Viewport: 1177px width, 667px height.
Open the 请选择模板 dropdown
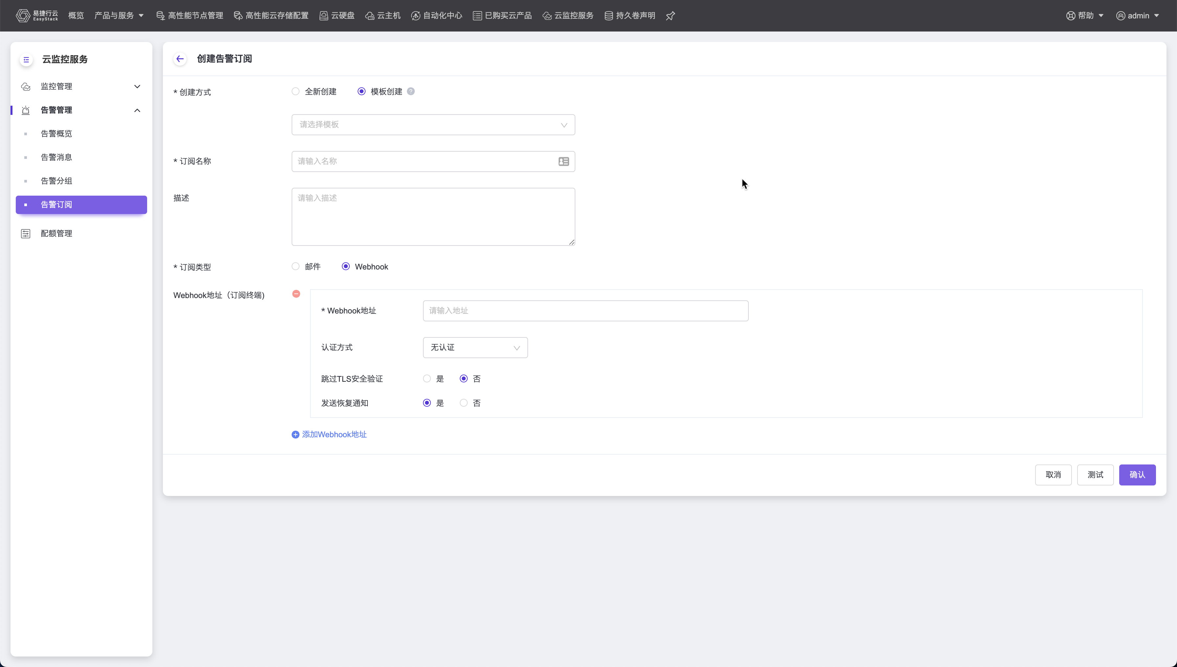click(433, 125)
